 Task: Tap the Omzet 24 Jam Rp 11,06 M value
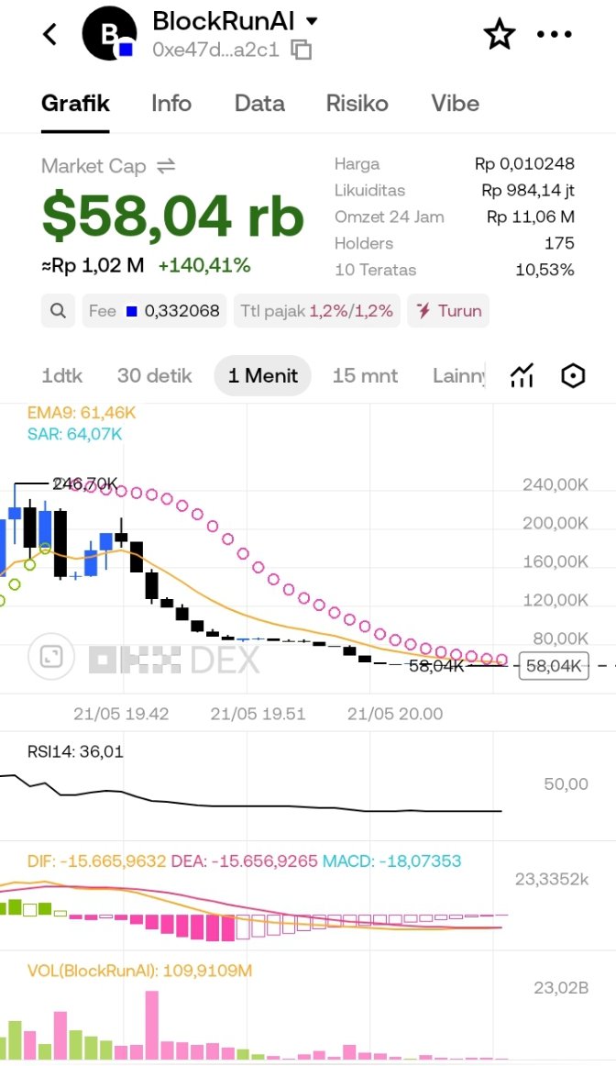531,217
